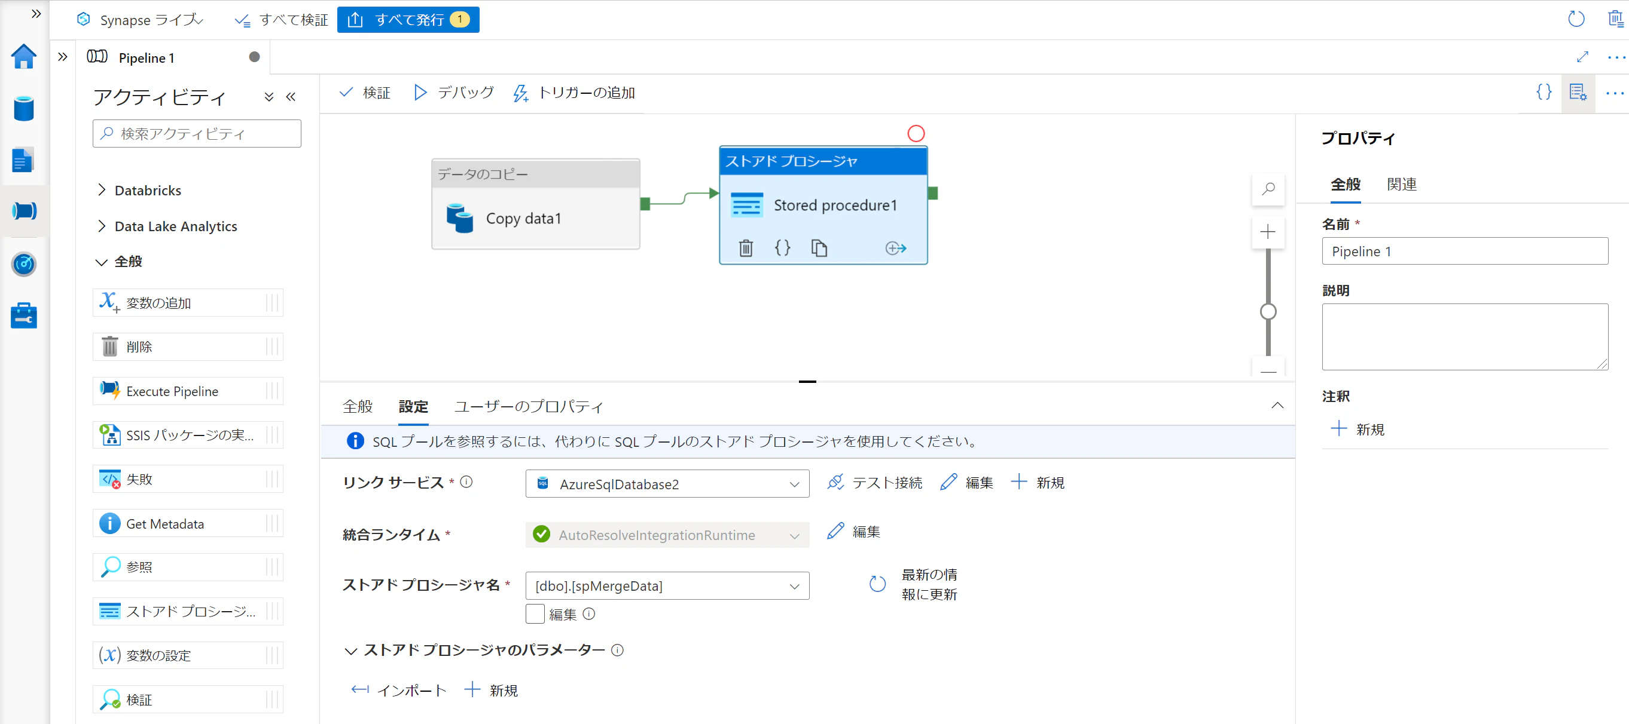Expand the left navigation rail
The width and height of the screenshot is (1629, 724).
pos(36,14)
